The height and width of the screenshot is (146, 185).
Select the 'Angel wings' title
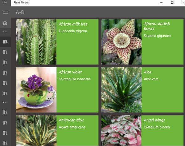click(x=154, y=120)
